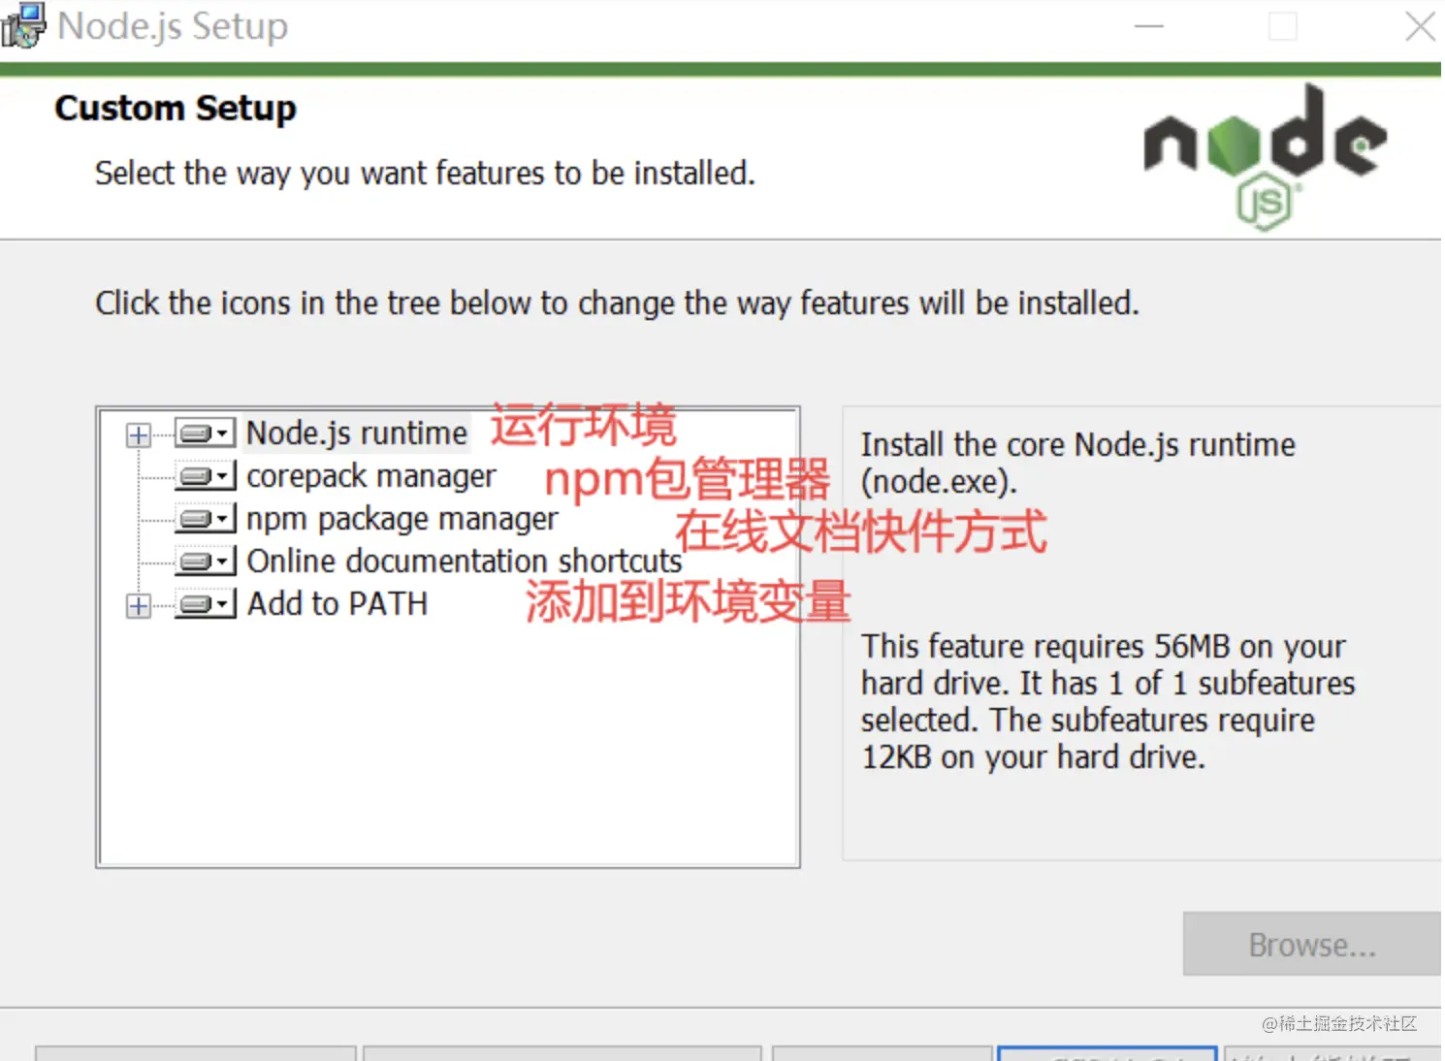The width and height of the screenshot is (1445, 1061).
Task: Open the Node.js runtime feature install dropdown icon
Action: (x=205, y=434)
